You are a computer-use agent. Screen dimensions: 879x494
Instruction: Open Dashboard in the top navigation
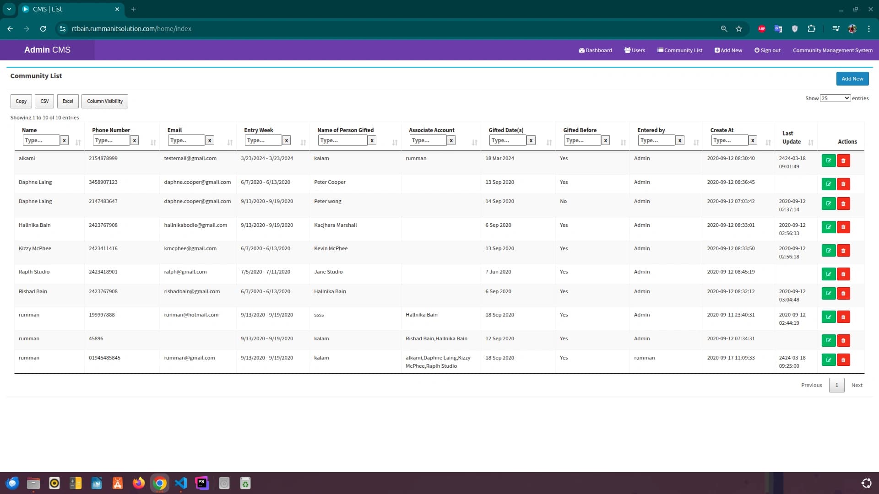(x=595, y=50)
